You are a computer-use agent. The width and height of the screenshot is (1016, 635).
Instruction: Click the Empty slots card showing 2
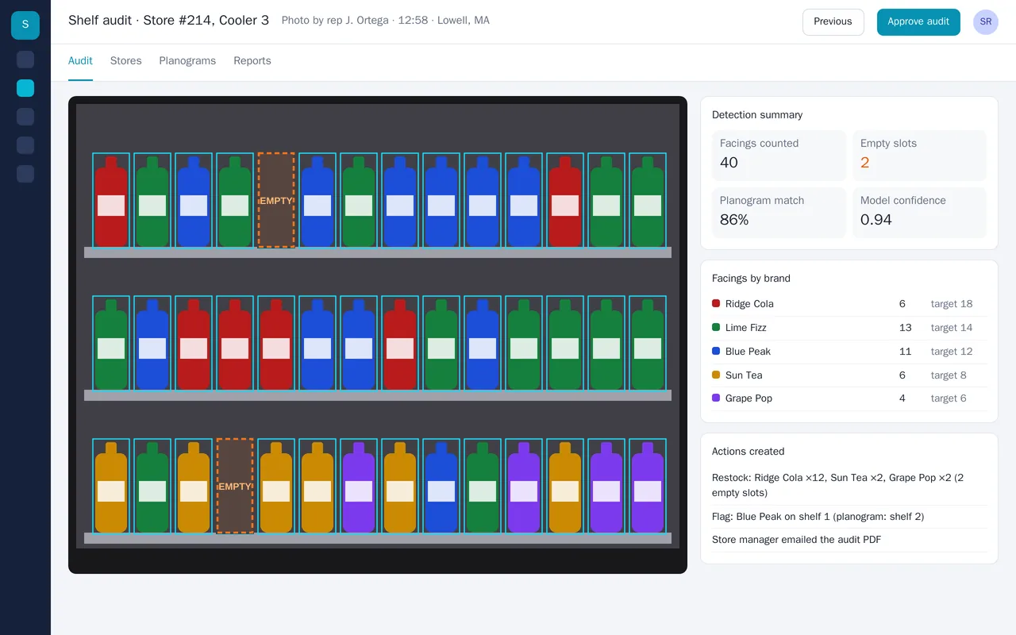[x=919, y=156]
